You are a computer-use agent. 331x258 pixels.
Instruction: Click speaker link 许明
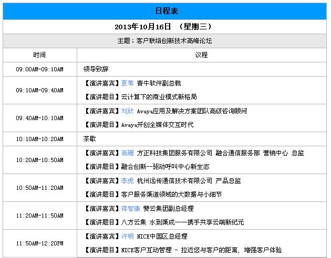(x=127, y=236)
